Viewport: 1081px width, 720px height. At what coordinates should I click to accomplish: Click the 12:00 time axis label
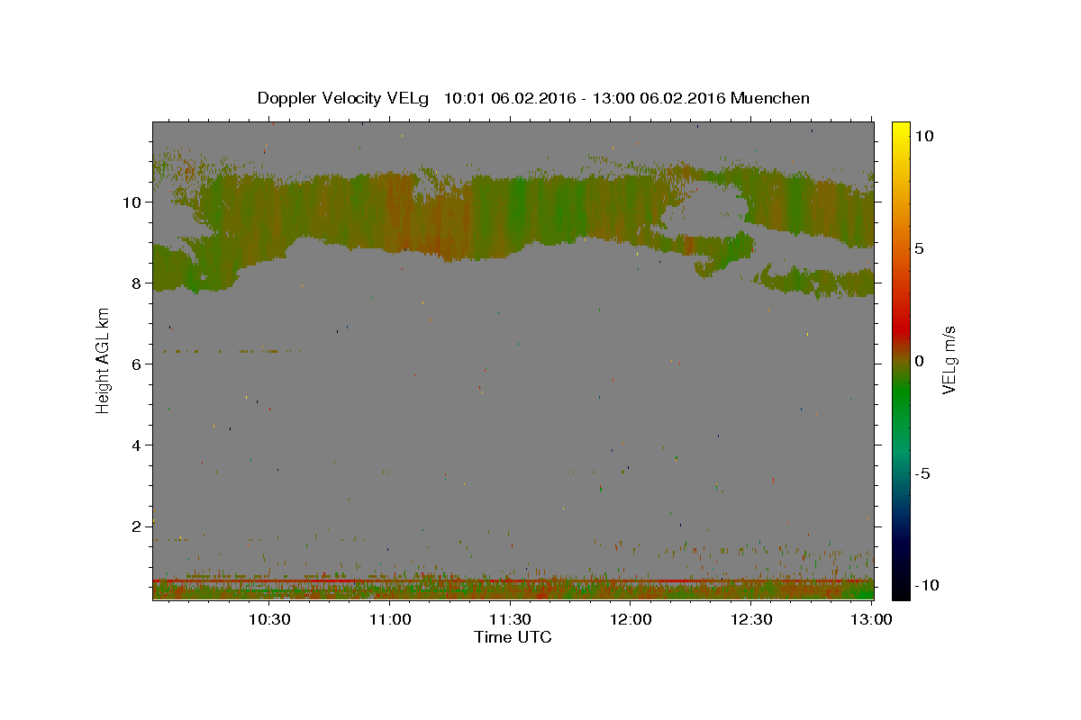point(631,620)
